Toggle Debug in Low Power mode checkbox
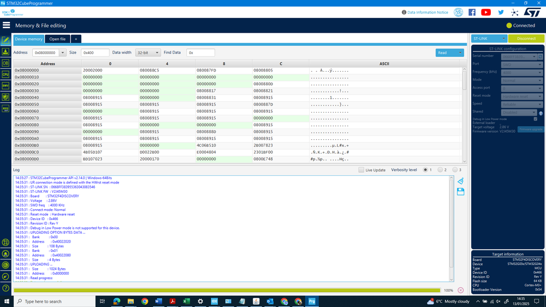Image resolution: width=546 pixels, height=307 pixels. [x=536, y=119]
